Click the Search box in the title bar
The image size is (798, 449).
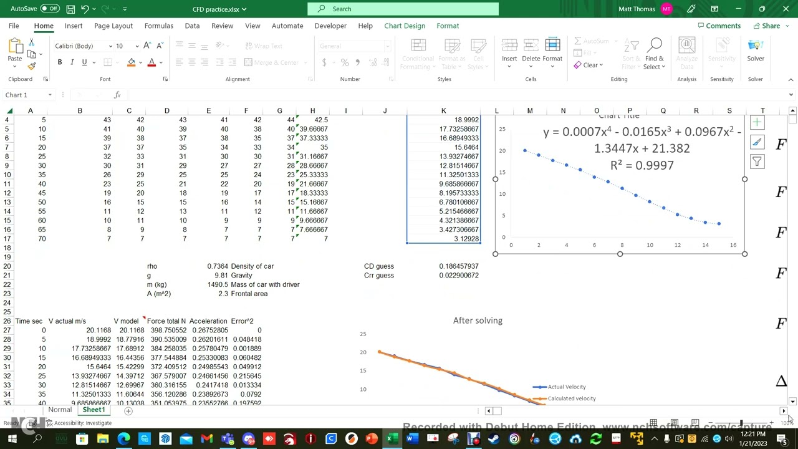(403, 9)
